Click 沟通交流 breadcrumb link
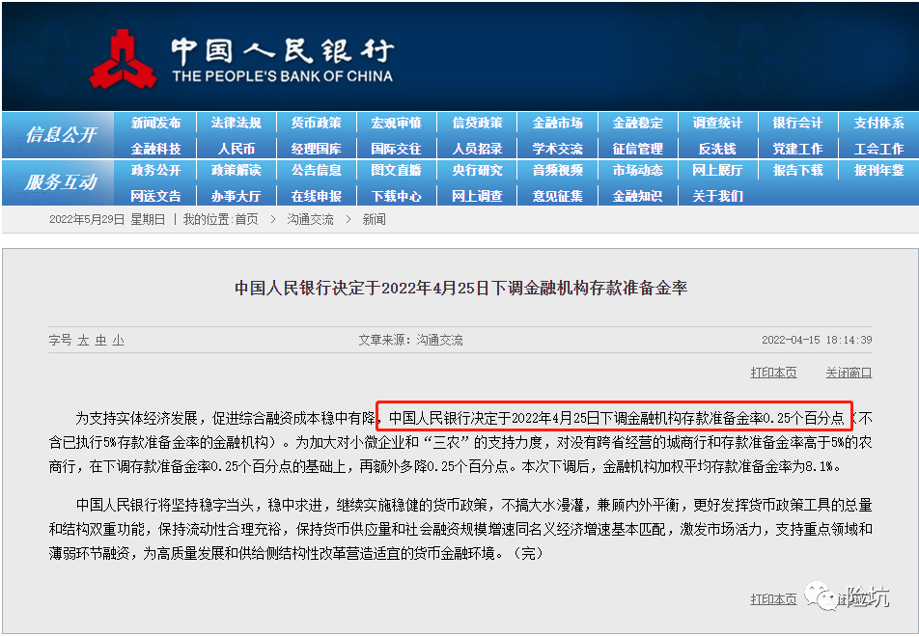 pos(310,220)
